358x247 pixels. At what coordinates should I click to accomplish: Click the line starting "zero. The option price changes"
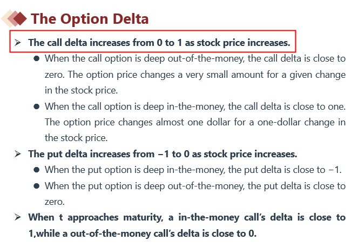click(x=194, y=74)
